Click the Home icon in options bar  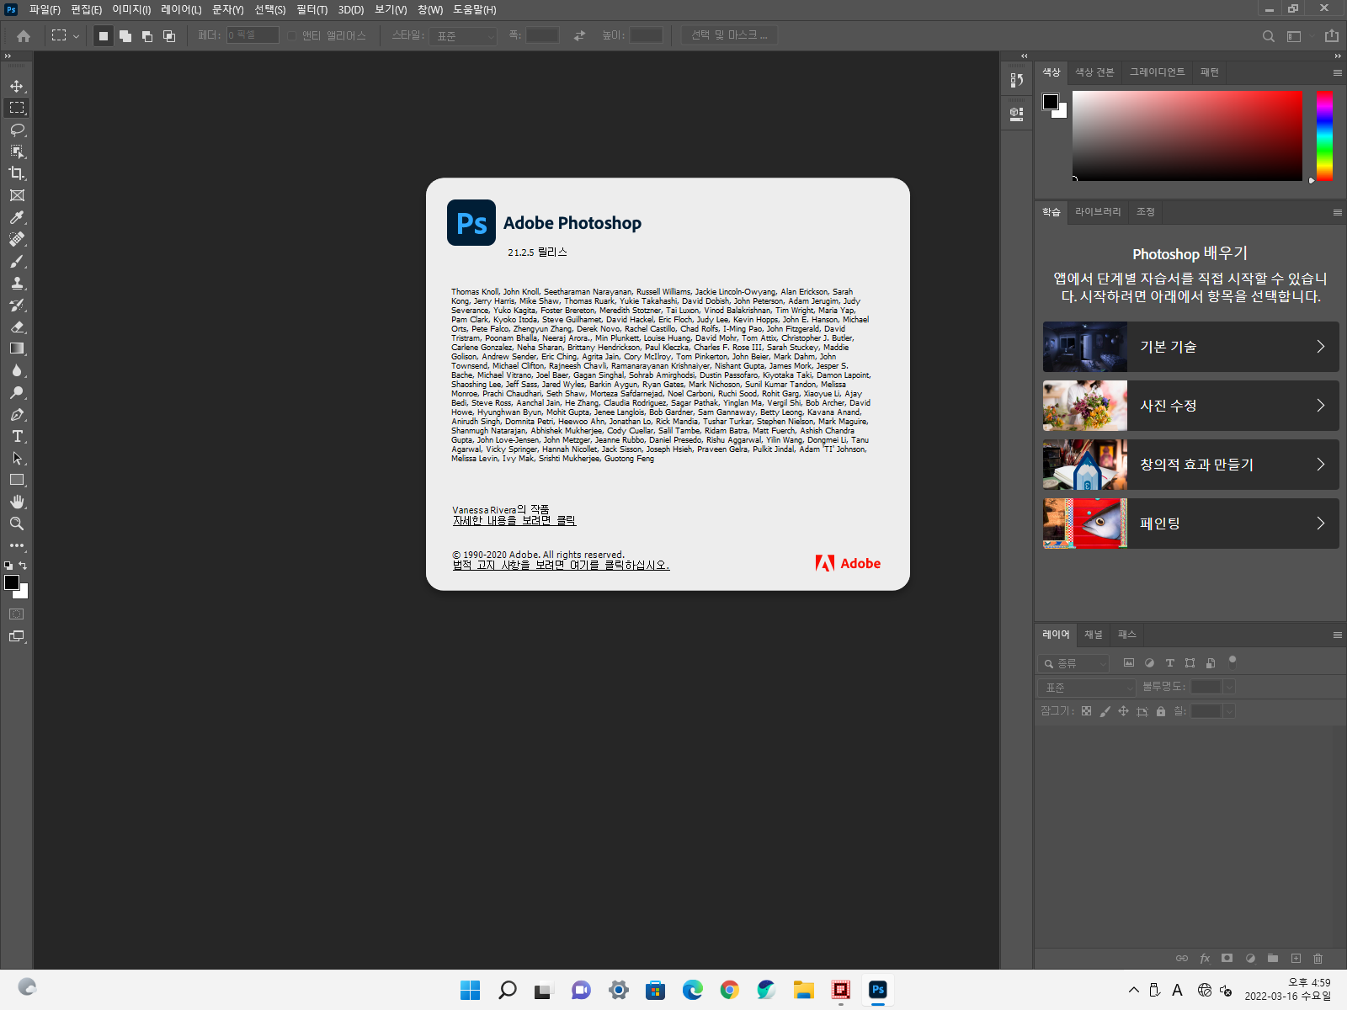pos(24,36)
